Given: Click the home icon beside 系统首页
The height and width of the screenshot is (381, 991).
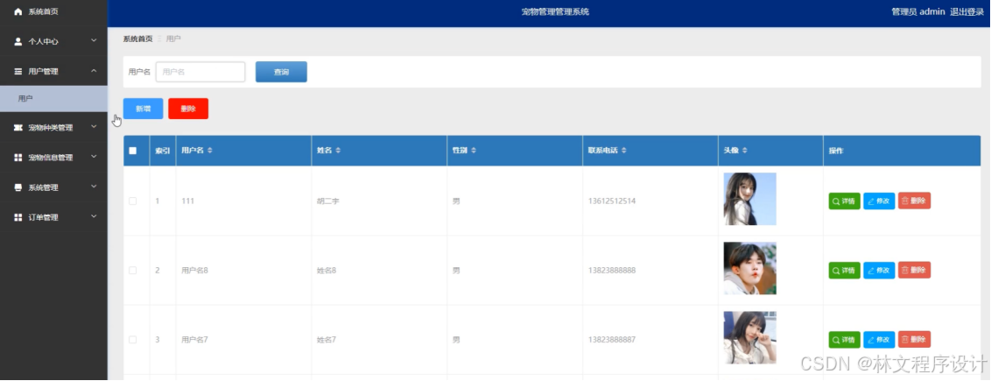Looking at the screenshot, I should [18, 11].
